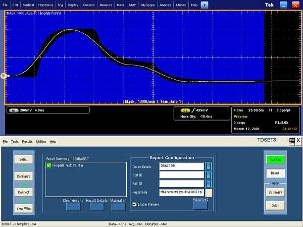Viewport: 303px width, 227px height.
Task: Click the Configure button
Action: [24, 176]
